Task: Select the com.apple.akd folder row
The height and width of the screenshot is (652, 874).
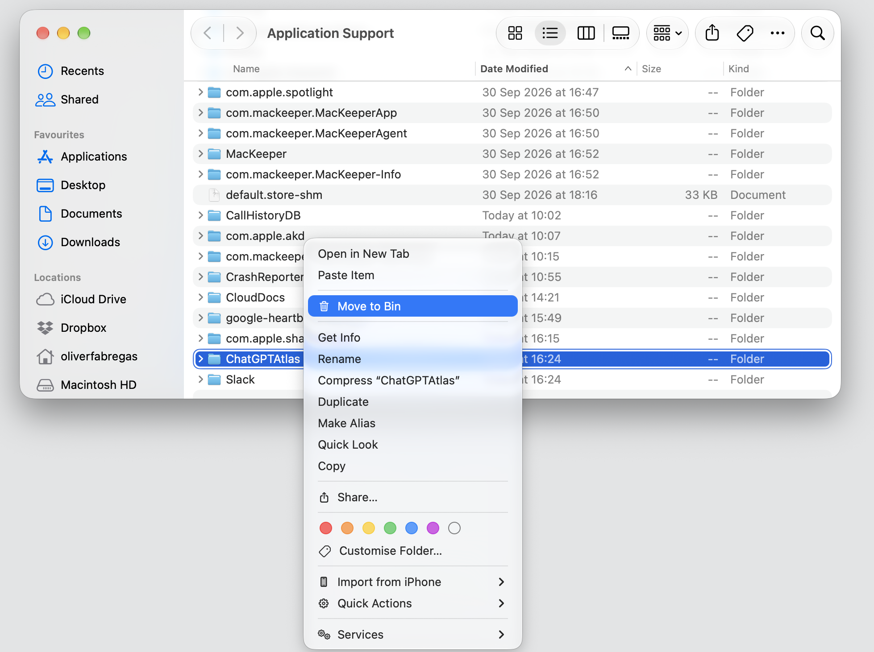Action: (x=512, y=236)
